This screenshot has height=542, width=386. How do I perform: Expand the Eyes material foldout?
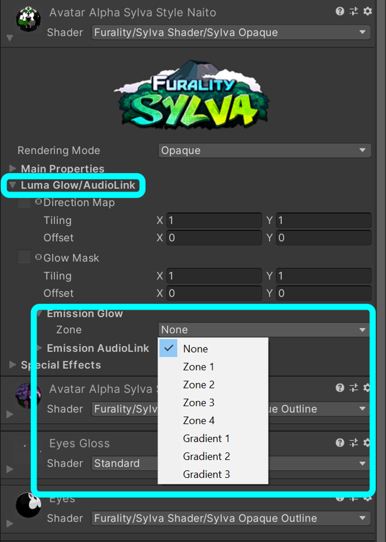pyautogui.click(x=10, y=524)
